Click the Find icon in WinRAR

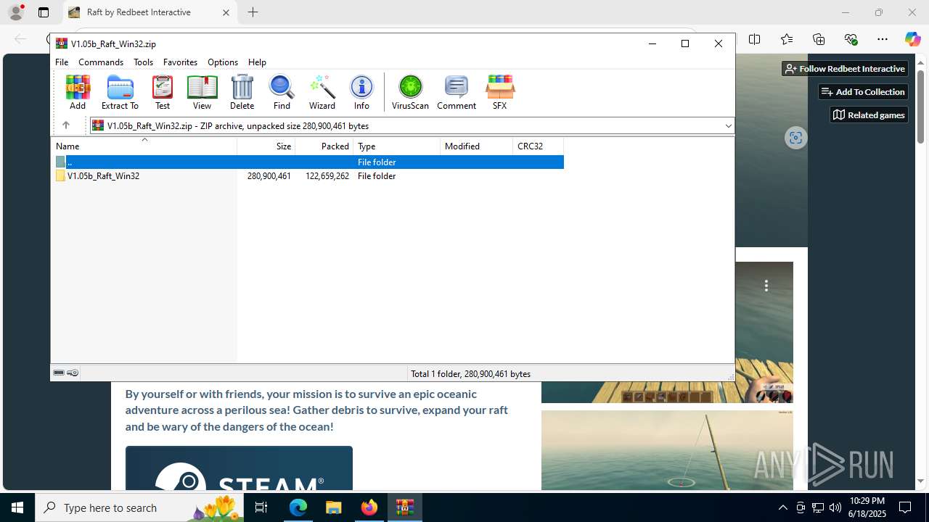point(282,92)
